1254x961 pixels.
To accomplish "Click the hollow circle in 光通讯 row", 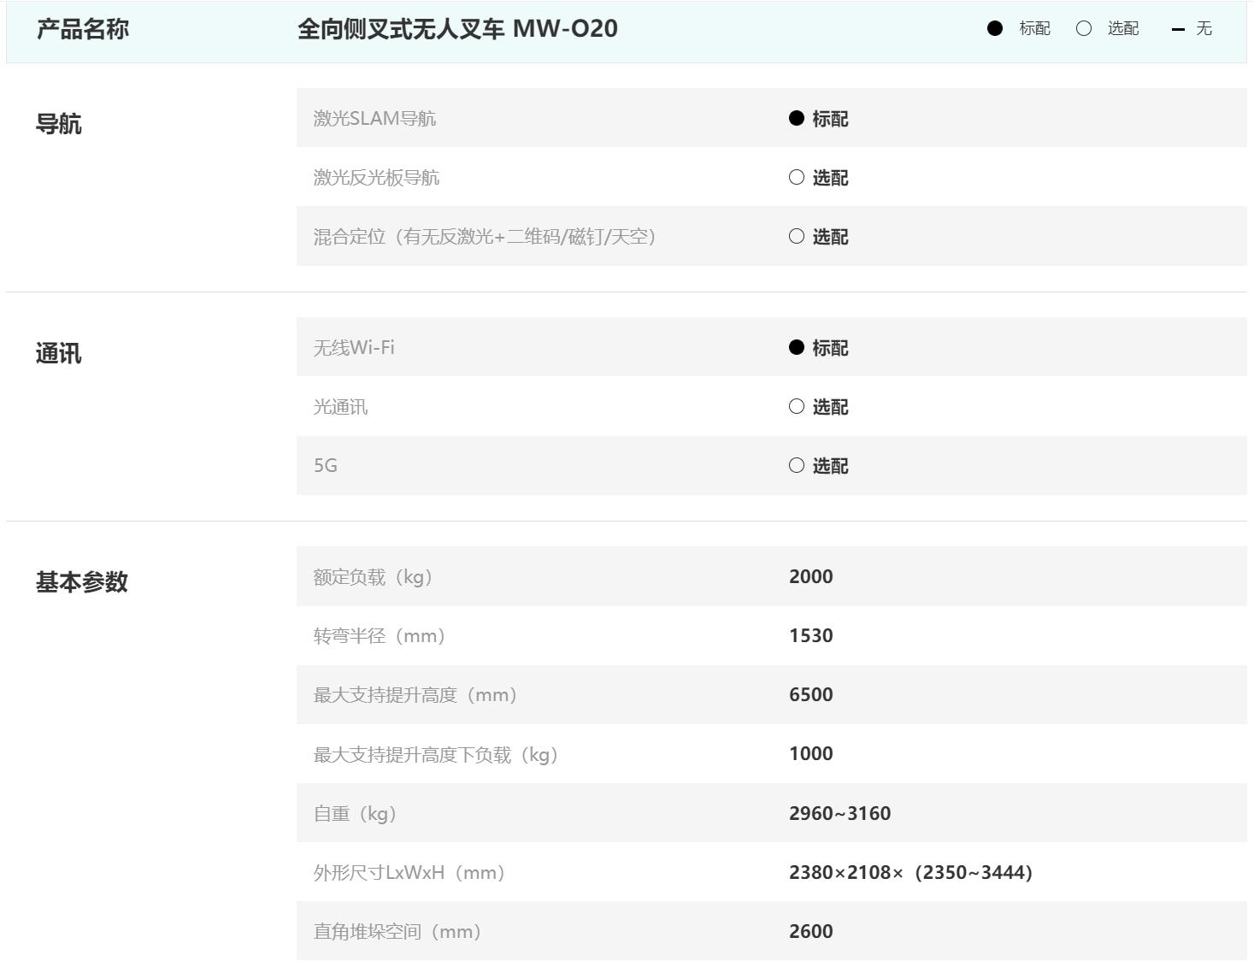I will tap(797, 406).
